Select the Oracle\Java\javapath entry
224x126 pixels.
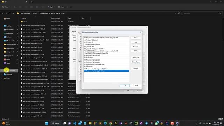106,38
